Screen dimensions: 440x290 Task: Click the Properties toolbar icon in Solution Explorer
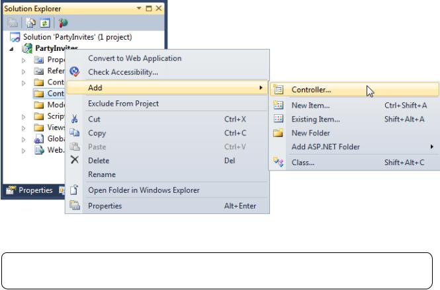[13, 23]
